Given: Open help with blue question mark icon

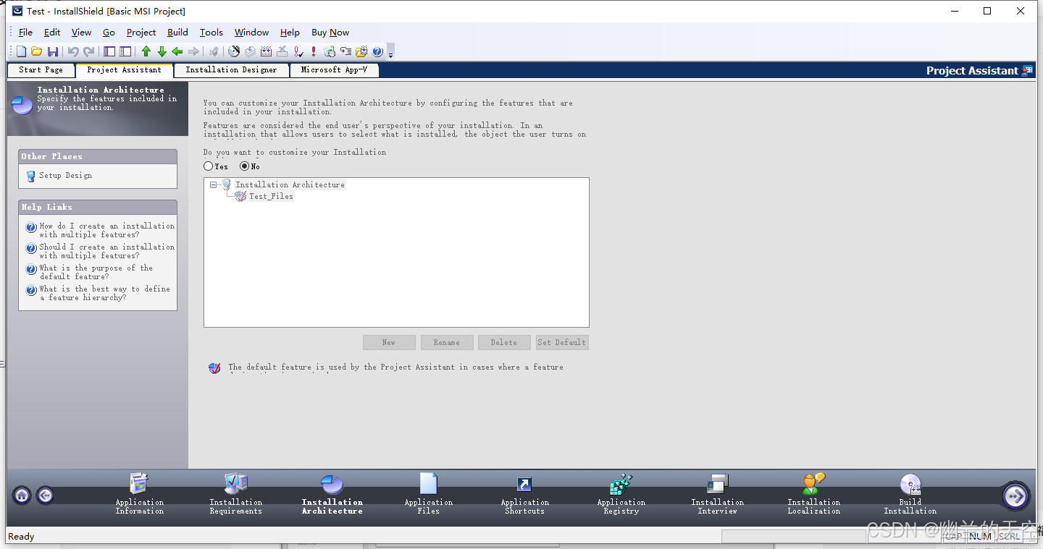Looking at the screenshot, I should click(377, 51).
